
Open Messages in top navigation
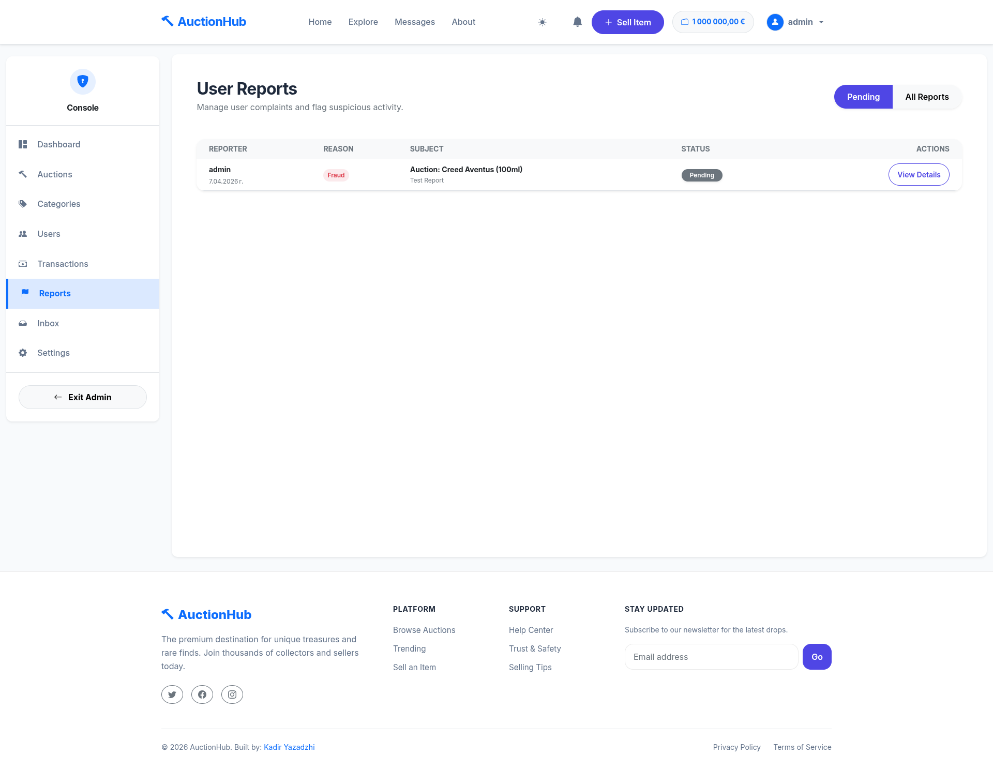415,22
